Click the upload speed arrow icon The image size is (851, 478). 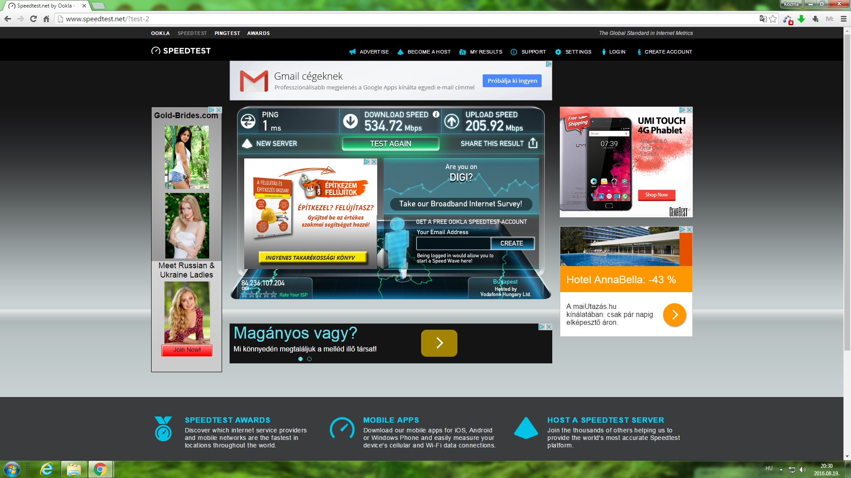[452, 121]
